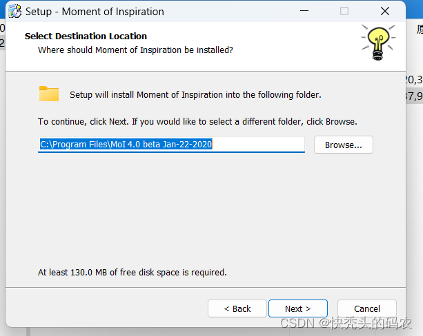Click the 'At least 130.0 MB' disk space note
Screen dimensions: 423x336
132,273
